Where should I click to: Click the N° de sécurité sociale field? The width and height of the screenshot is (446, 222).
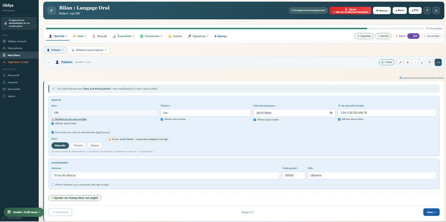(387, 113)
